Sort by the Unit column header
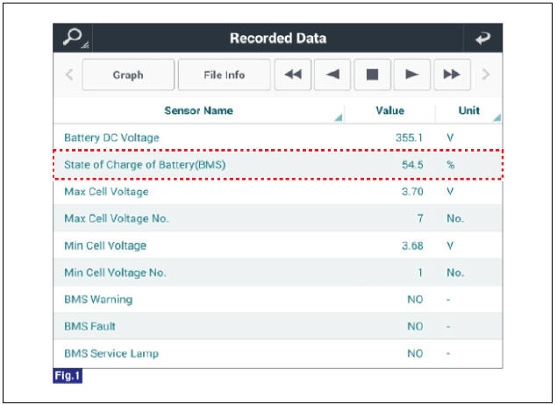Viewport: 557px width, 405px height. pyautogui.click(x=469, y=110)
